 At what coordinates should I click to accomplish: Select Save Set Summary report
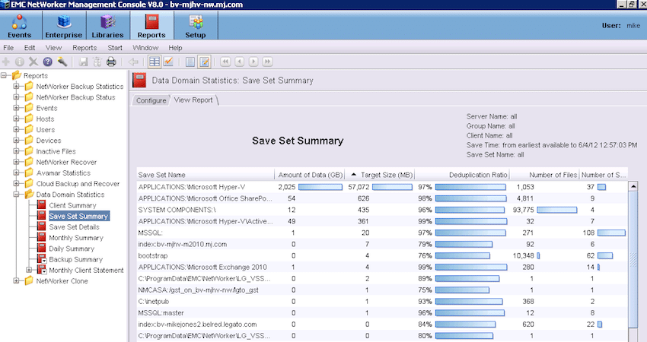click(x=78, y=216)
